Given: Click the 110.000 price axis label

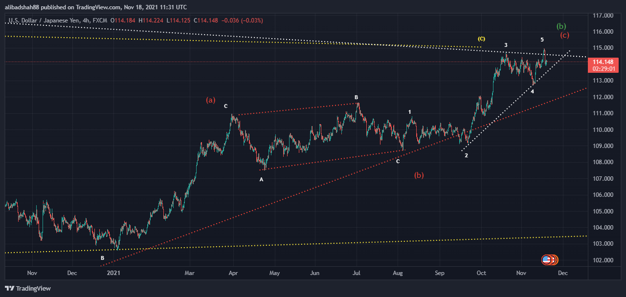Looking at the screenshot, I should pos(604,129).
